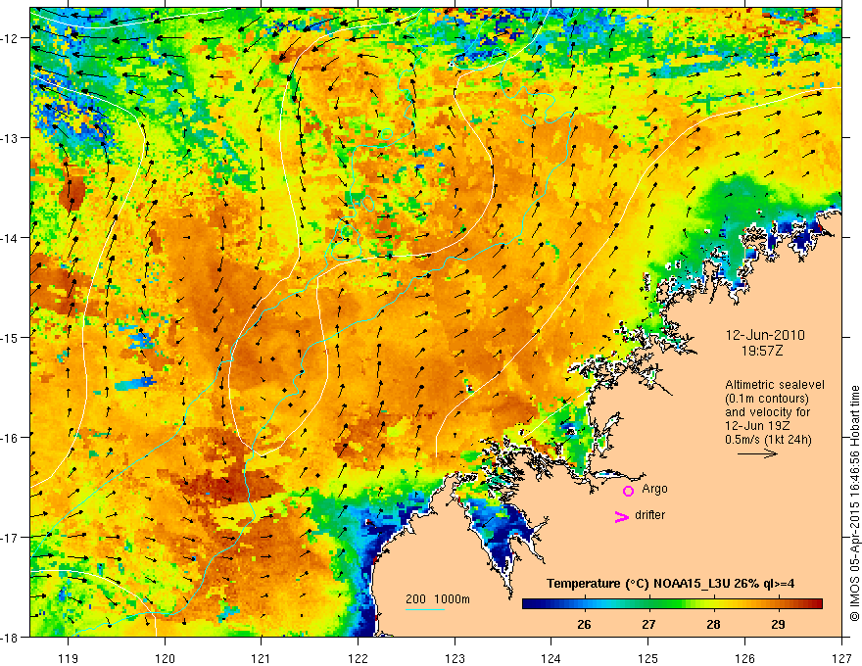Click the 'Temperature (°C) NOAA15_L3U 26% ql>=4' title

point(670,583)
